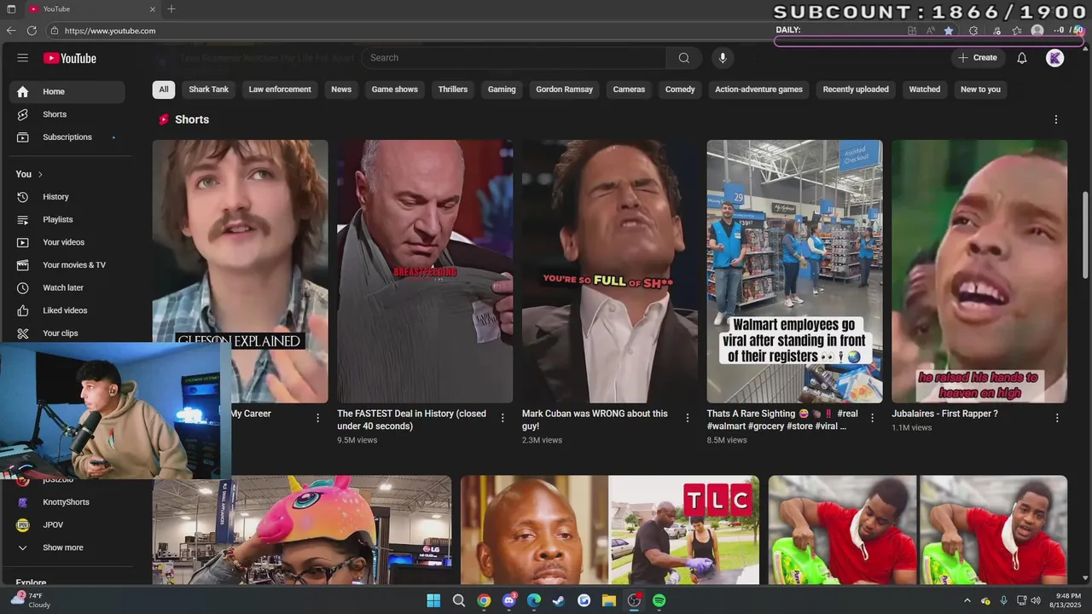Open a new browser tab
1092x614 pixels.
click(x=171, y=9)
